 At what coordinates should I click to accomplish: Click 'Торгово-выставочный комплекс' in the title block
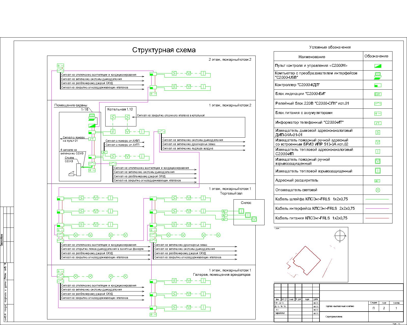[340, 306]
